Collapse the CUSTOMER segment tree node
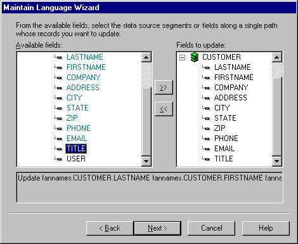 coord(182,57)
